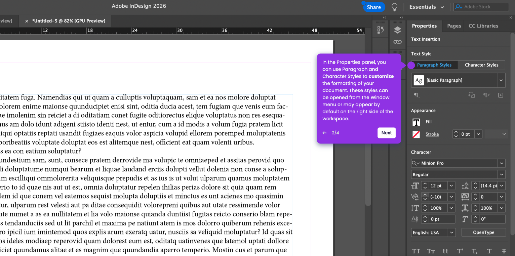Viewport: 515px width, 256px height.
Task: Open the leading 14.4 pt dropdown
Action: click(x=502, y=186)
